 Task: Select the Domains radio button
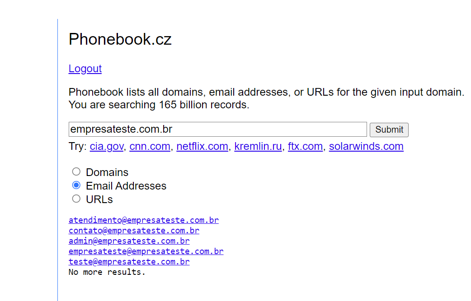click(x=76, y=171)
